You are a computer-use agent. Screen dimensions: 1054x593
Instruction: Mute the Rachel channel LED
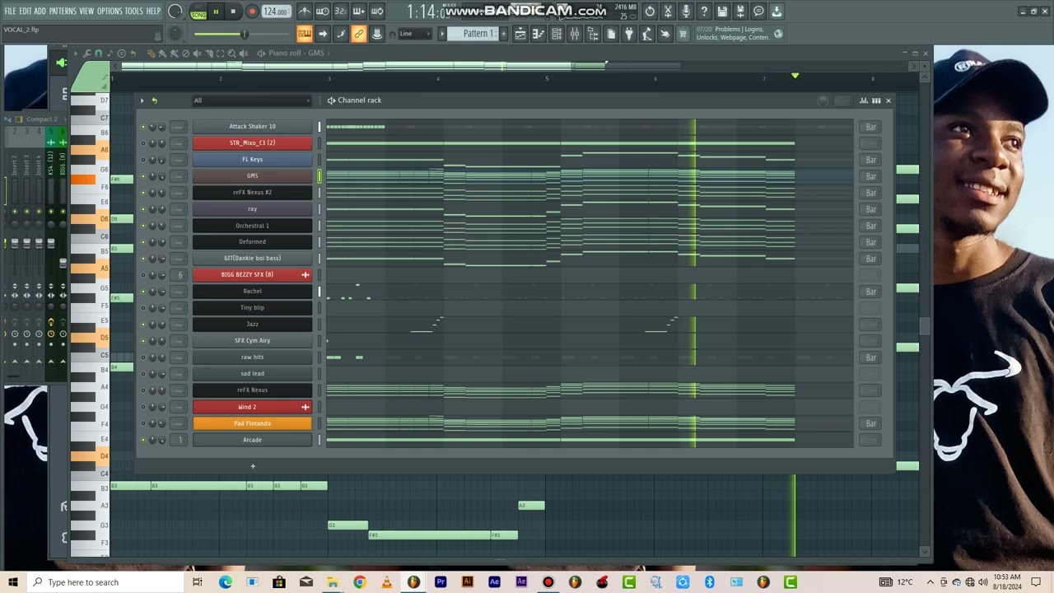tap(143, 292)
